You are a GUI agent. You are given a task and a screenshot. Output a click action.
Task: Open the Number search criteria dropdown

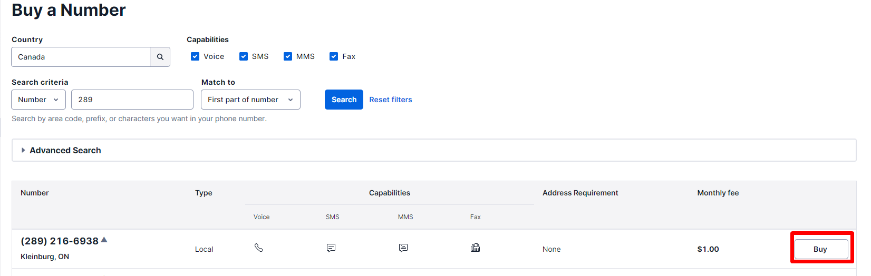tap(38, 100)
